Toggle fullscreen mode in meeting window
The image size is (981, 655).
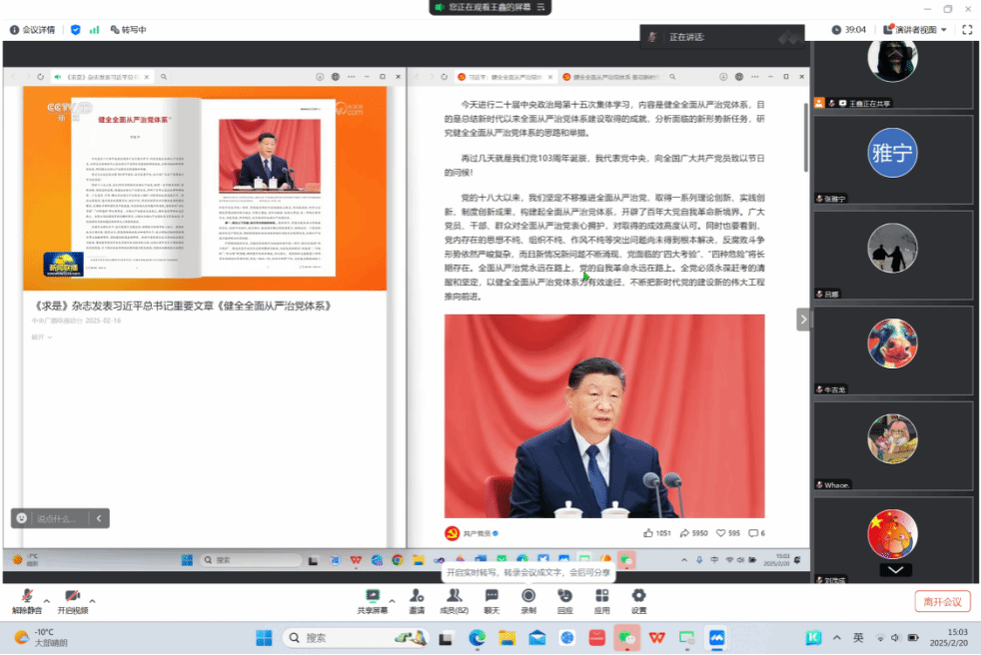coord(966,30)
